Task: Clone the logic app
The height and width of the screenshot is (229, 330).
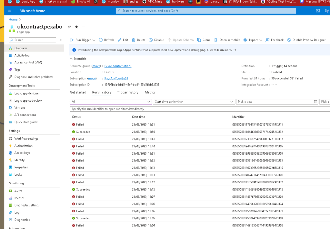Action: tap(204, 40)
